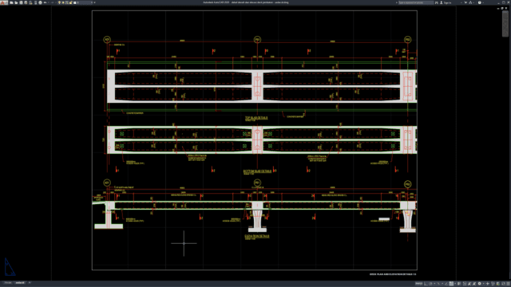Toggle Lineweight display icon

(459, 284)
